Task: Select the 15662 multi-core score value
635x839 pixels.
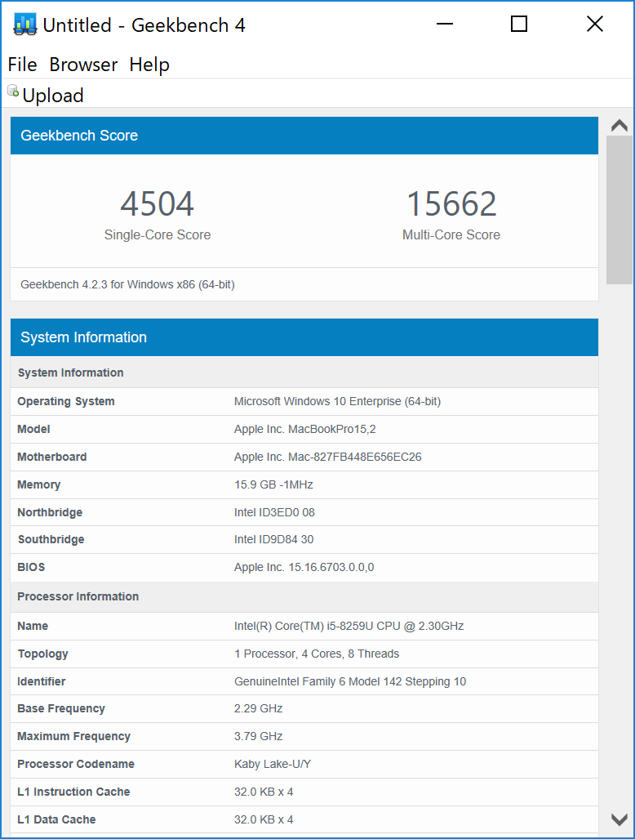Action: (451, 204)
